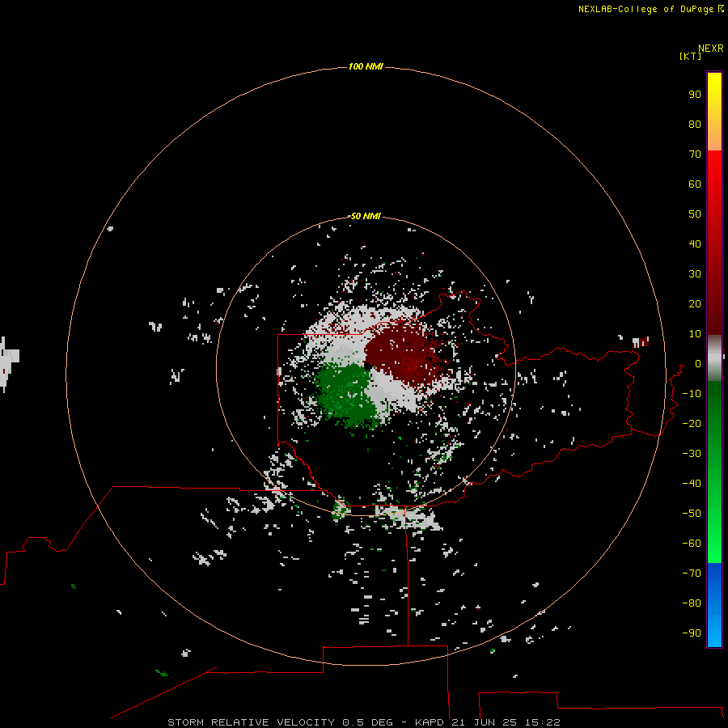The image size is (728, 728).
Task: Click the 20 value on velocity scale
Action: tap(695, 303)
